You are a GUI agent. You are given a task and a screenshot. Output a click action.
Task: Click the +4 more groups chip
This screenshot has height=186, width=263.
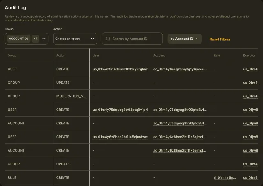[35, 39]
